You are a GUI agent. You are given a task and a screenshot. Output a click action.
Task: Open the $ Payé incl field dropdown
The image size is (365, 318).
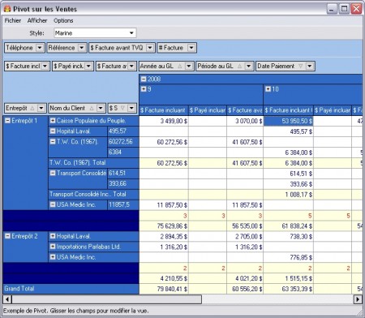[88, 66]
